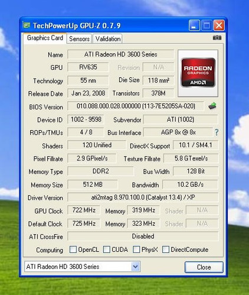
Task: Click the Computing label
Action: [50, 250]
